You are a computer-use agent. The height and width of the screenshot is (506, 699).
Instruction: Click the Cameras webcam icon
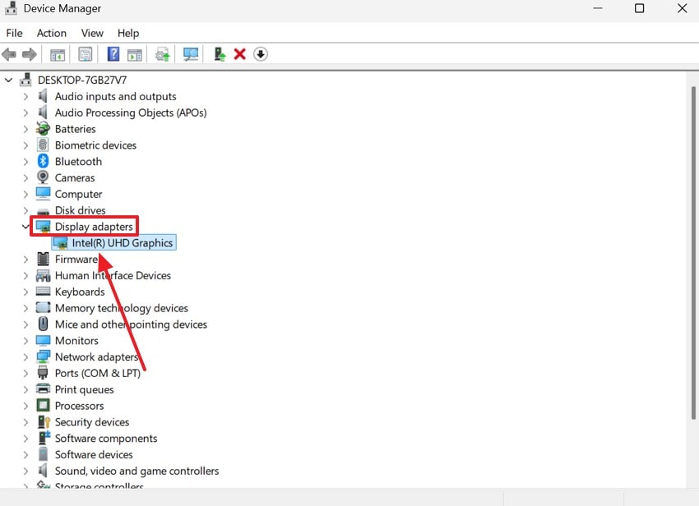[x=43, y=177]
